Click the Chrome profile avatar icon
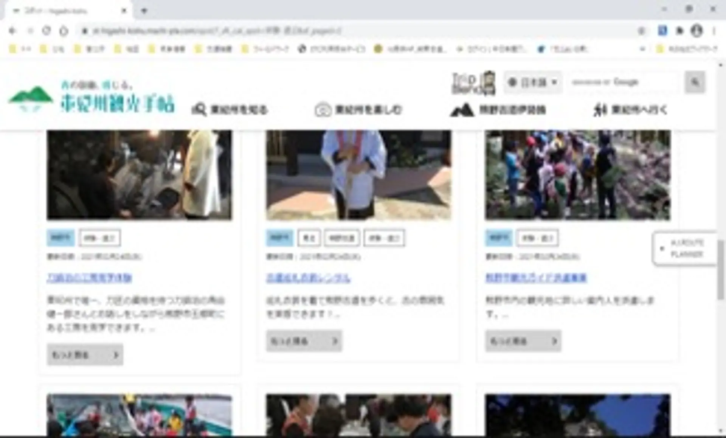The height and width of the screenshot is (438, 726). click(697, 31)
